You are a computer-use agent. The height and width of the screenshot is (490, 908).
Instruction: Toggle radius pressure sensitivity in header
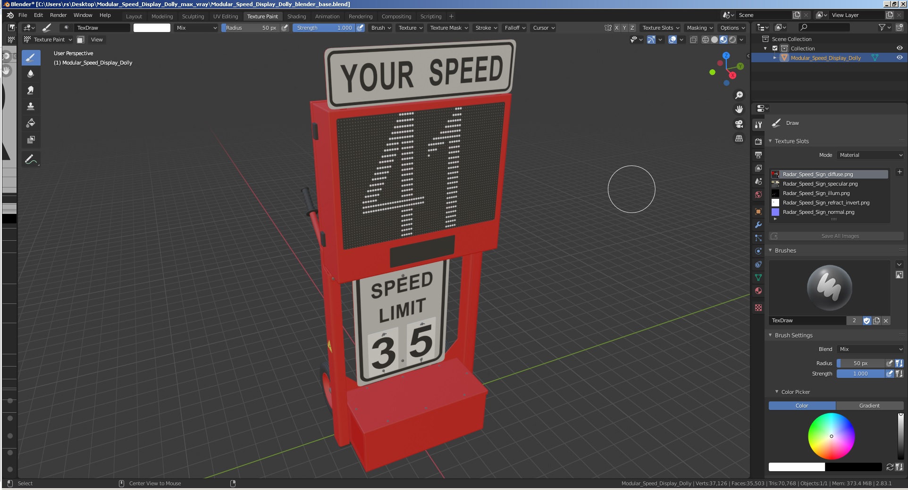click(x=285, y=28)
